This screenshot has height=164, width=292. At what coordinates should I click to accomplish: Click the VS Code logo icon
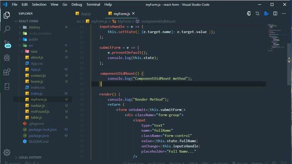point(5,5)
